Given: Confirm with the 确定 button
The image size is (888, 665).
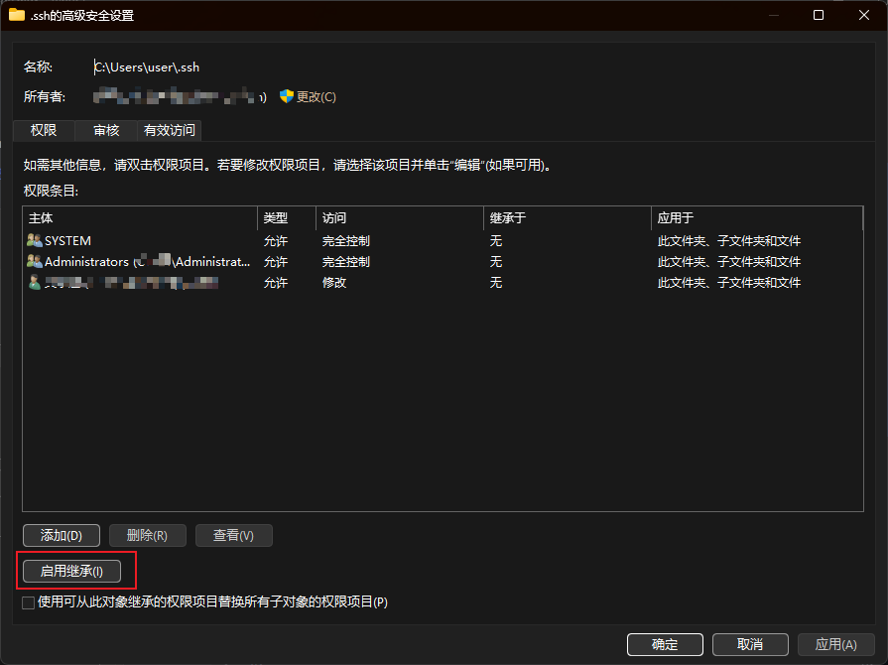Looking at the screenshot, I should pyautogui.click(x=665, y=645).
